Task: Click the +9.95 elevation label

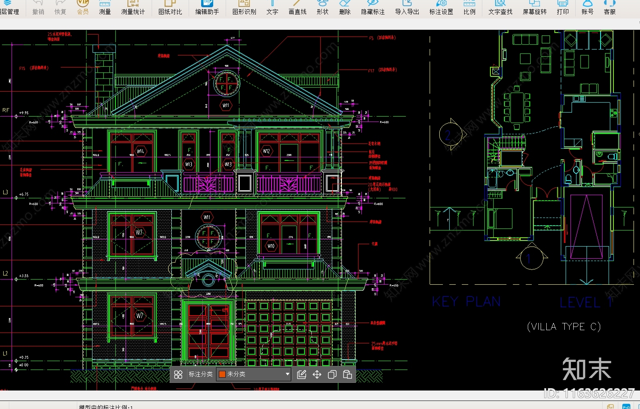Action: tap(24, 113)
